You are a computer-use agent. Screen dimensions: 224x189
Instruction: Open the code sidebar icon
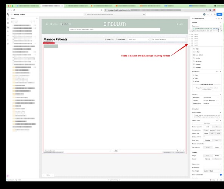point(8,27)
